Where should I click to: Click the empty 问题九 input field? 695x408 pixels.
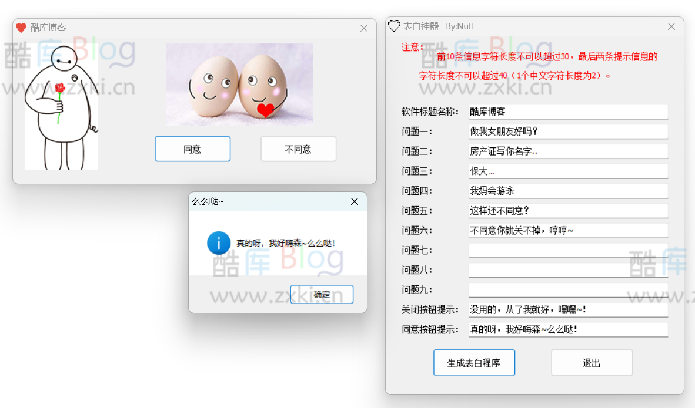(x=568, y=289)
